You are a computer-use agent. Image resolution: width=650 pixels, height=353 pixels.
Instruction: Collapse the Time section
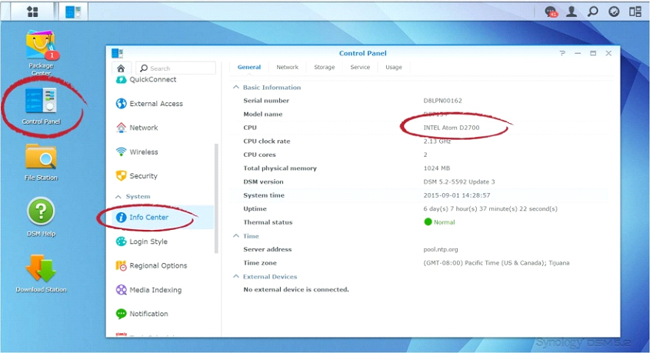(236, 236)
